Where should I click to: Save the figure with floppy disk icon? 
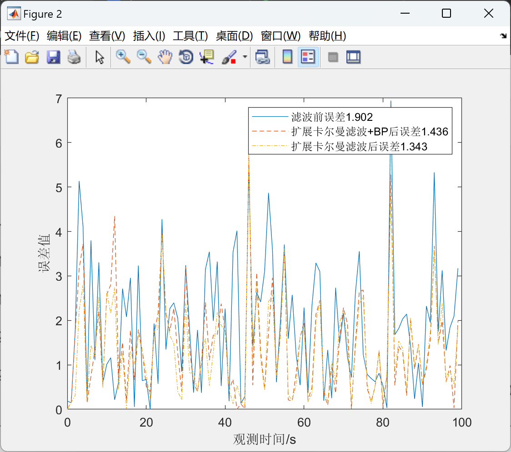[53, 57]
